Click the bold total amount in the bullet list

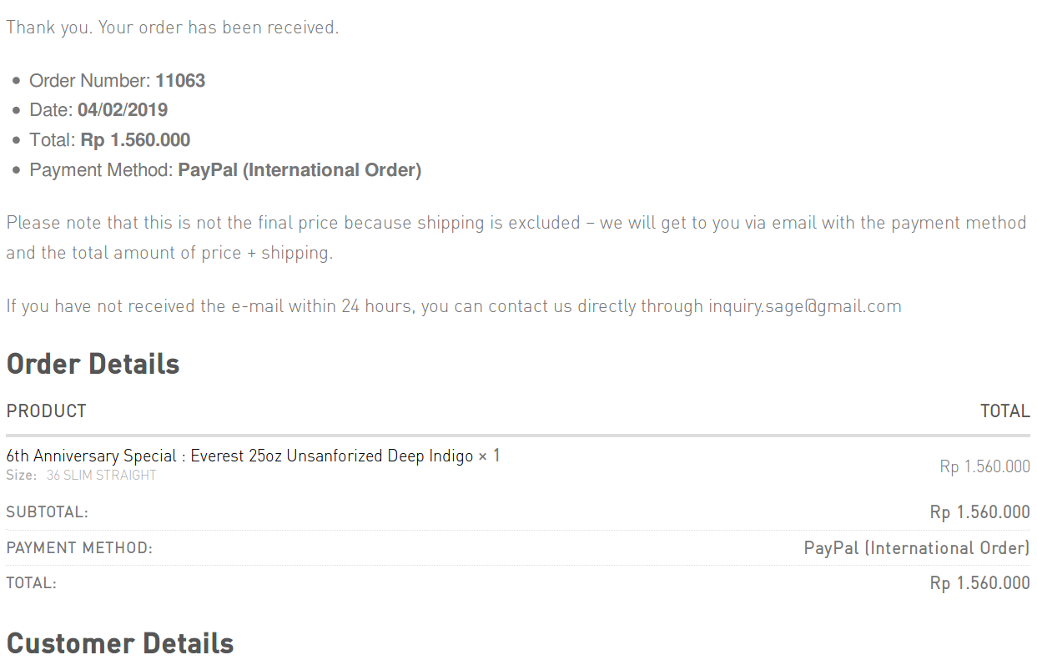tap(135, 140)
